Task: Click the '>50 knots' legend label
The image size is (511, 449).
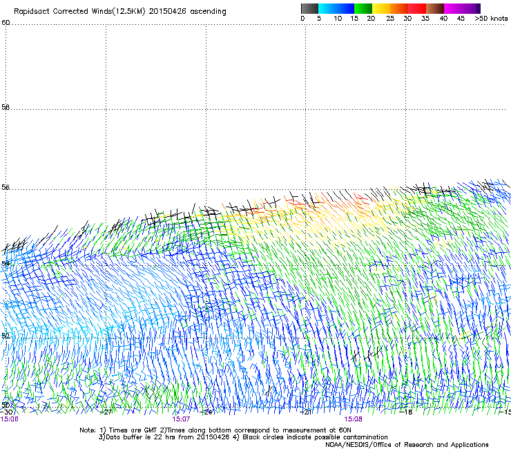Action: tap(491, 19)
